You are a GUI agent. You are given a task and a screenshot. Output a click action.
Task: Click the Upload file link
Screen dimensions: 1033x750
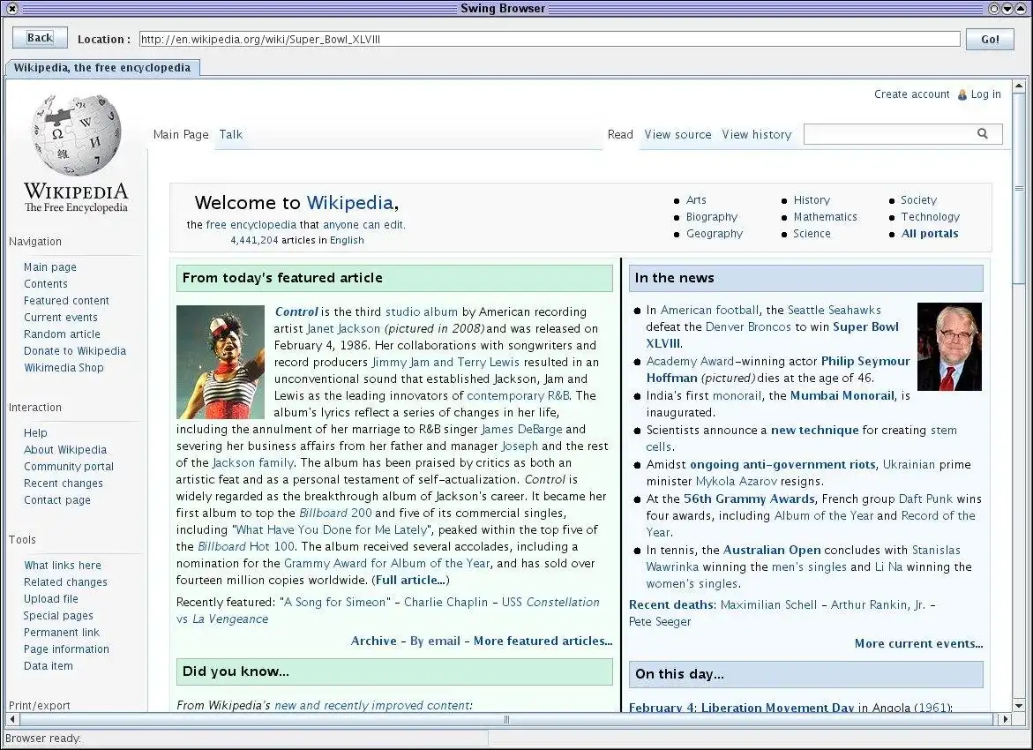pos(51,599)
